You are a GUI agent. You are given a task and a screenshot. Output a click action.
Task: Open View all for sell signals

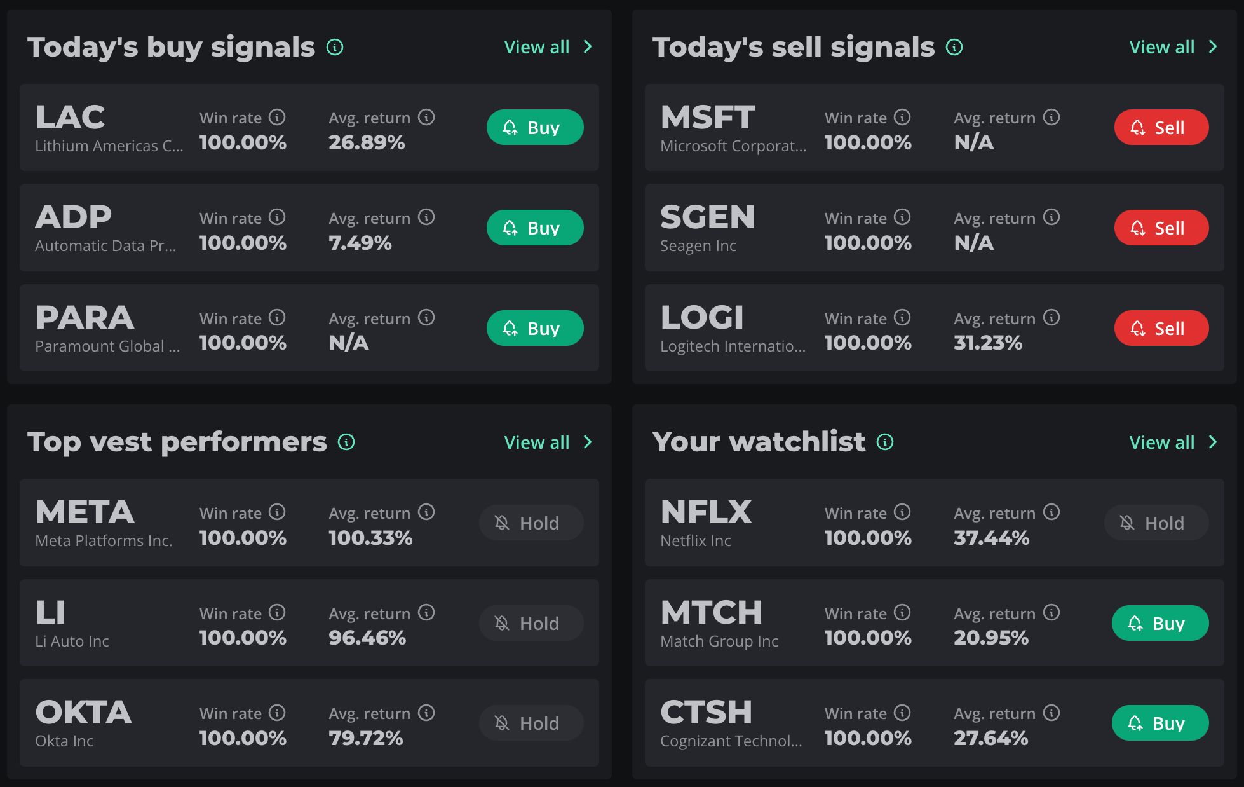[1173, 47]
